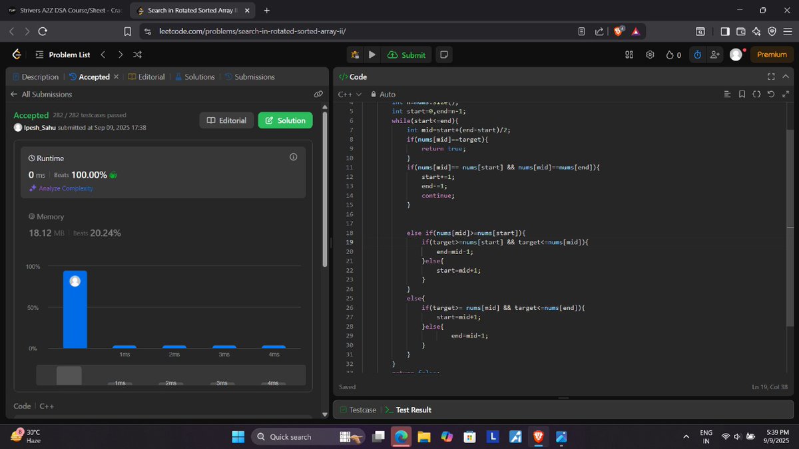This screenshot has width=799, height=449.
Task: Switch to the Submissions tab
Action: coord(250,77)
